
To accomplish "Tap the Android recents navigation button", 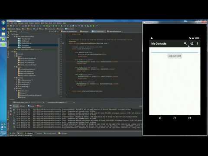I will 190,118.
